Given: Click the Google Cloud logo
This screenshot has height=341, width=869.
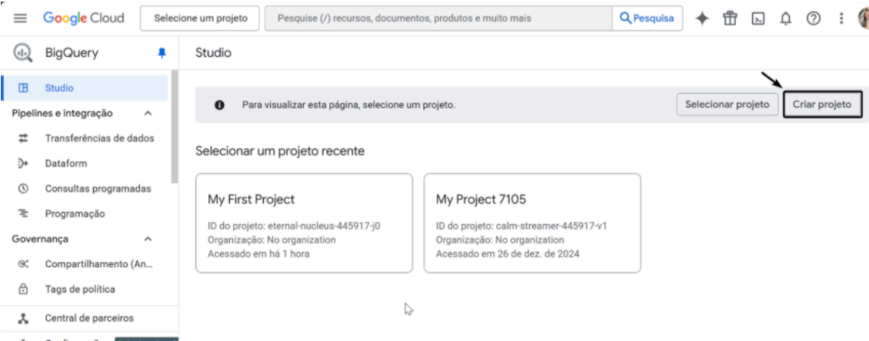Looking at the screenshot, I should pos(84,18).
